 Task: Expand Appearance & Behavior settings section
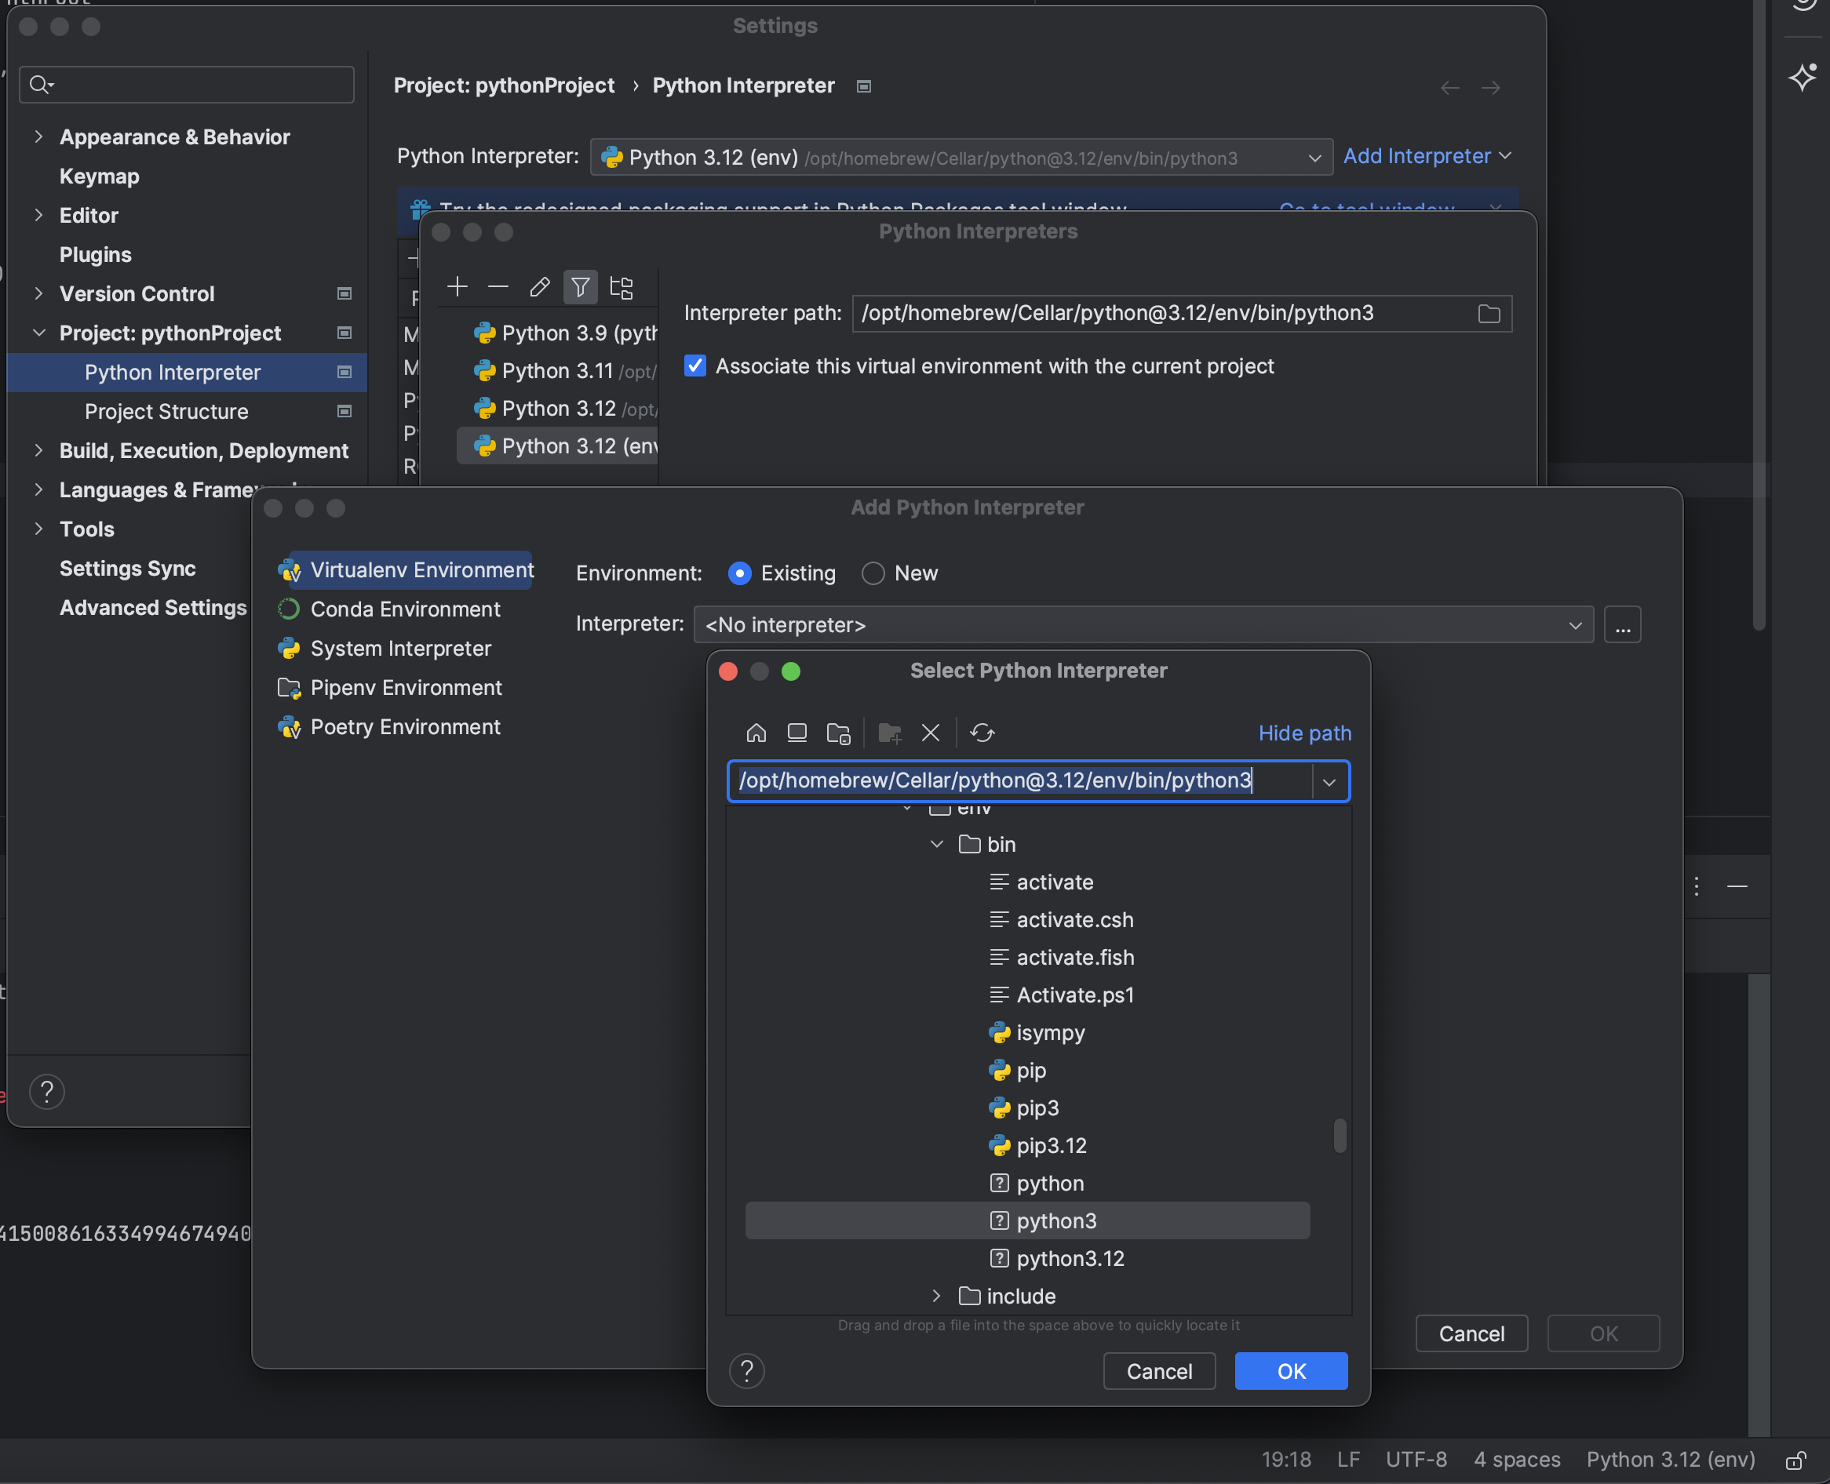click(x=38, y=136)
